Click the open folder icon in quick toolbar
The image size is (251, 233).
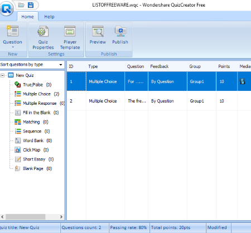tap(21, 5)
